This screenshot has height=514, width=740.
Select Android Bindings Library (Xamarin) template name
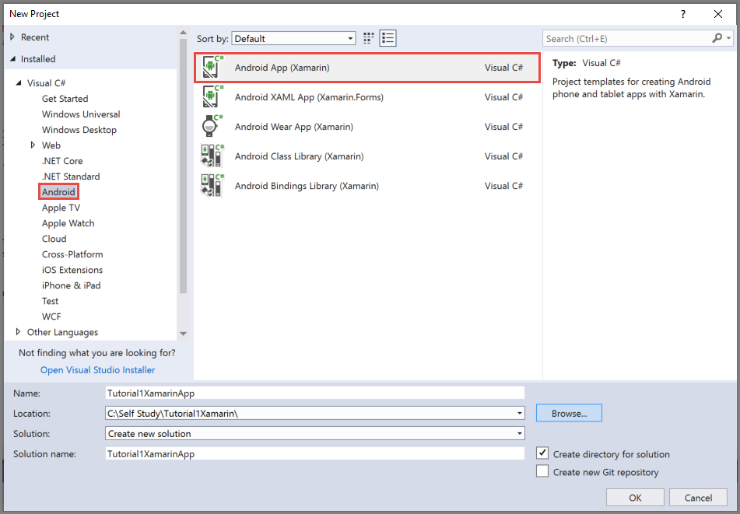point(307,186)
